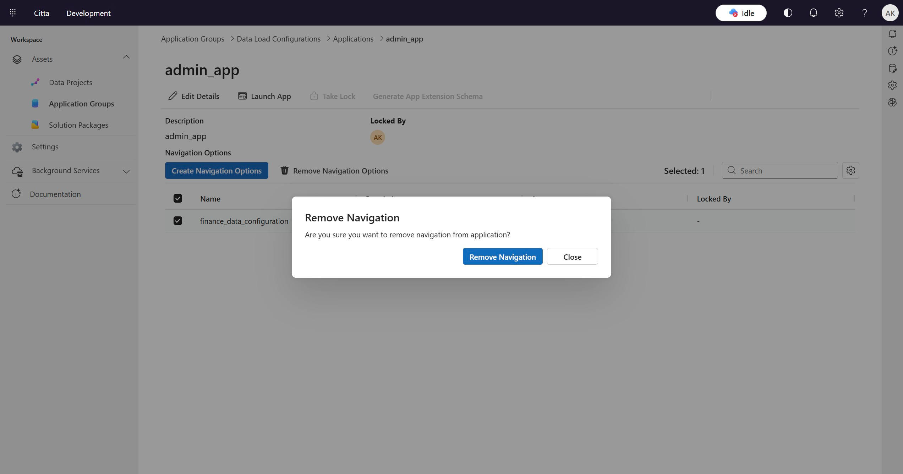Screen dimensions: 903x474
Task: Click the help question mark icon
Action: click(x=864, y=13)
